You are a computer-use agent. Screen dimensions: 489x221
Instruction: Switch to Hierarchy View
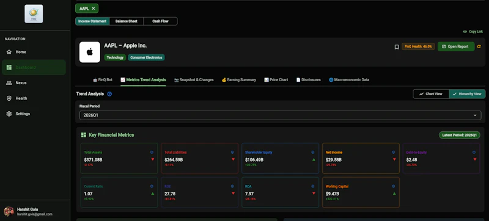[x=467, y=94]
